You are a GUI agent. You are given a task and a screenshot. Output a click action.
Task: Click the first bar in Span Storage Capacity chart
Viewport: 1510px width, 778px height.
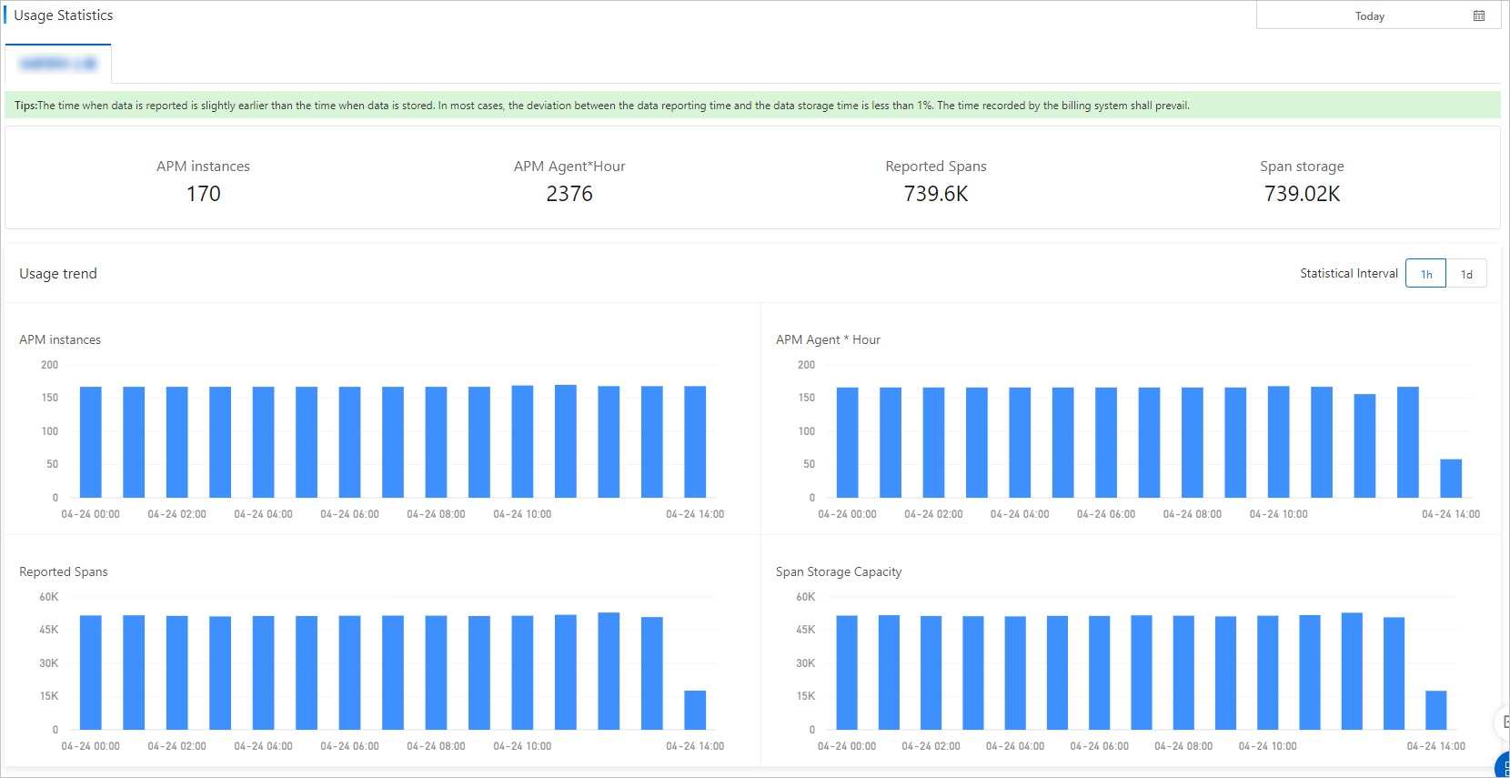(847, 672)
